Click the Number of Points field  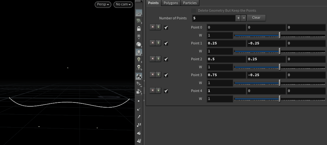click(214, 18)
